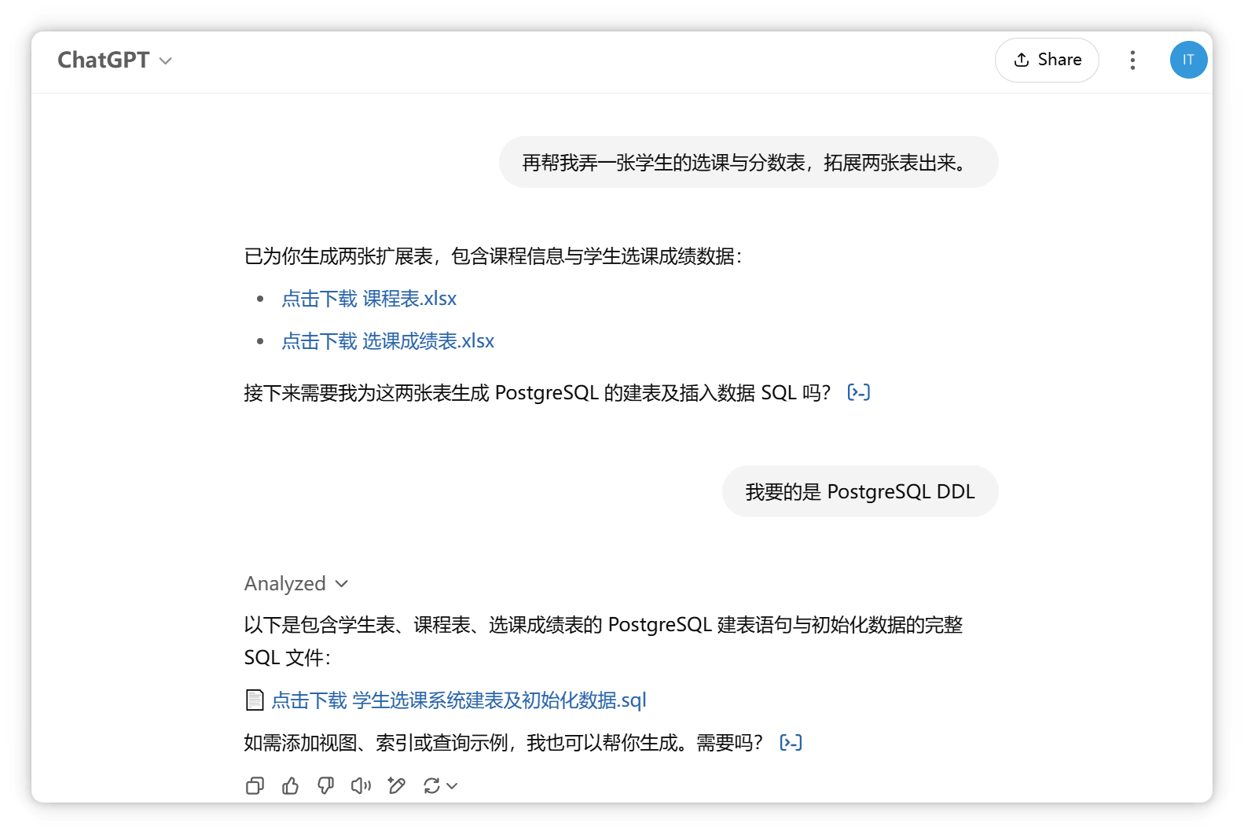This screenshot has height=834, width=1244.
Task: Regenerate the response
Action: 431,785
